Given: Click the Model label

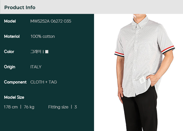Looking at the screenshot, I should point(10,21).
